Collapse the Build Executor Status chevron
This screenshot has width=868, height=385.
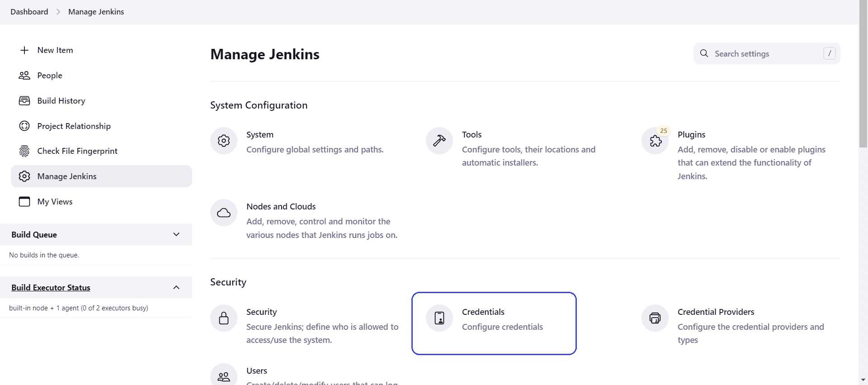click(176, 288)
